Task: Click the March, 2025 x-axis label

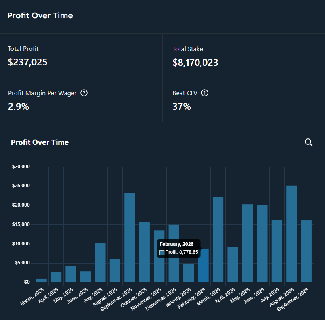Action: pyautogui.click(x=32, y=297)
